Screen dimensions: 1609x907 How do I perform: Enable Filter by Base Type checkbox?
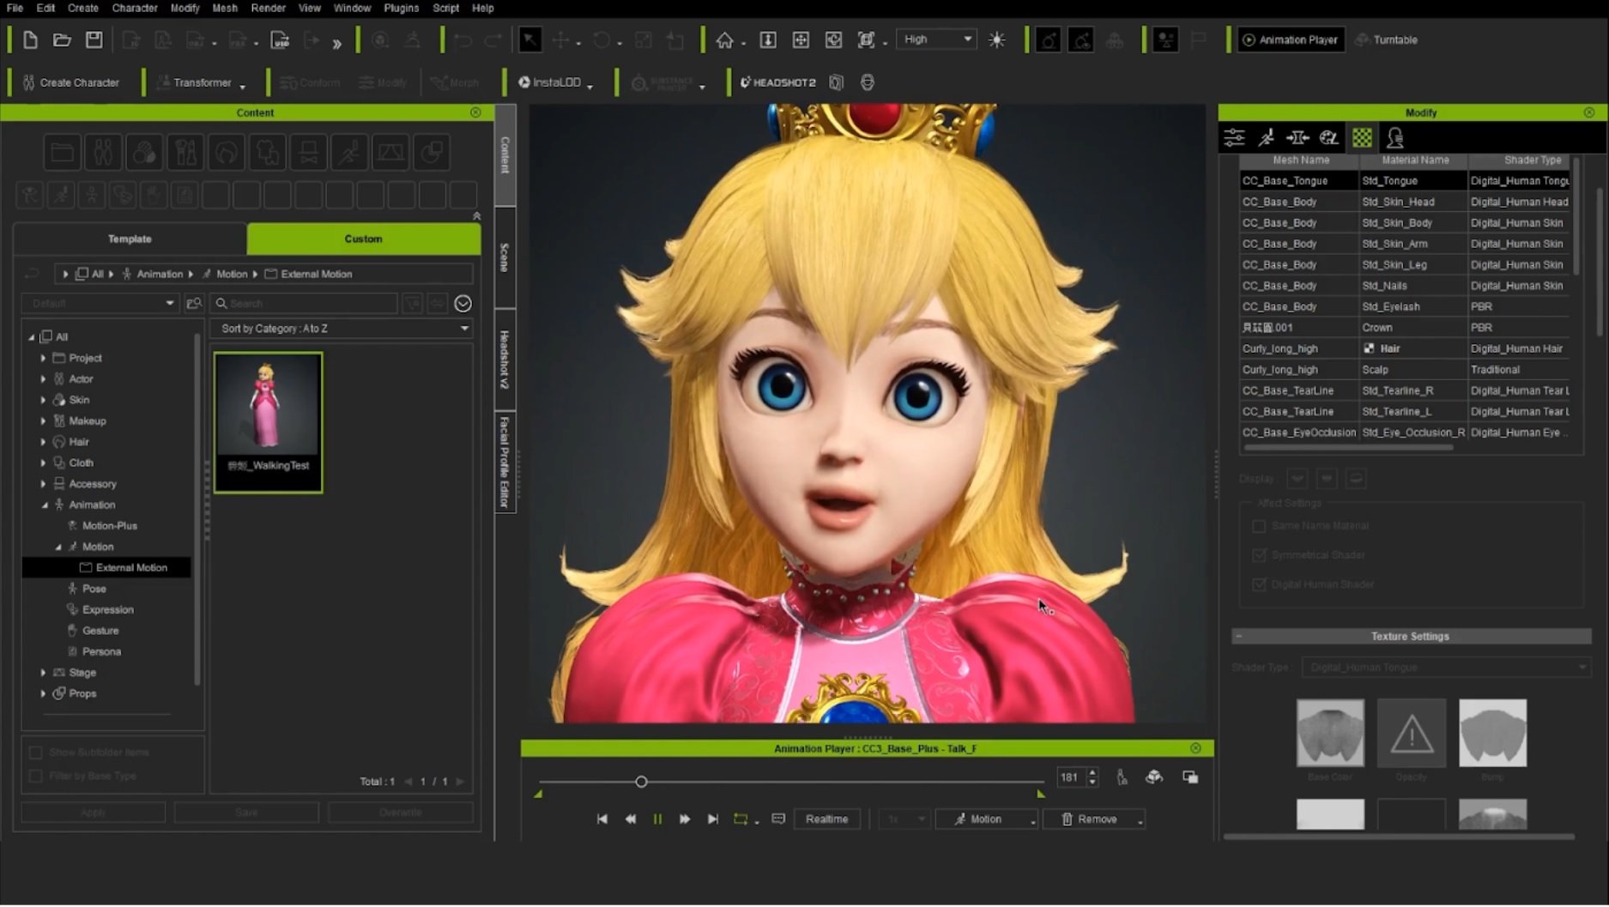click(35, 776)
